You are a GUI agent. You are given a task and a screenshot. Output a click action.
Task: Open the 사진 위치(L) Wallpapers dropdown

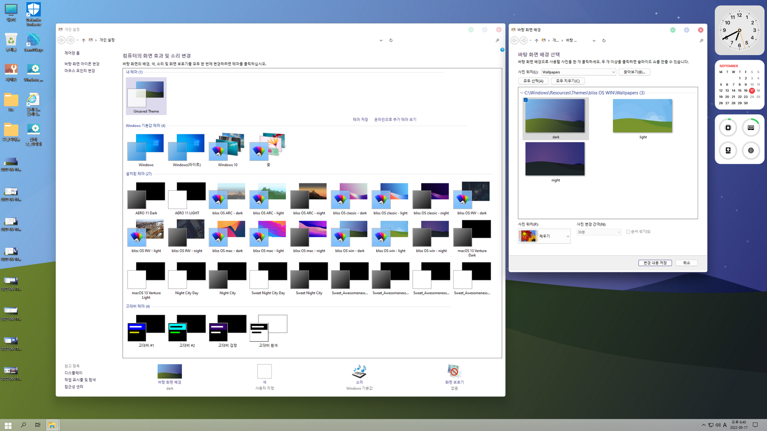[x=578, y=72]
